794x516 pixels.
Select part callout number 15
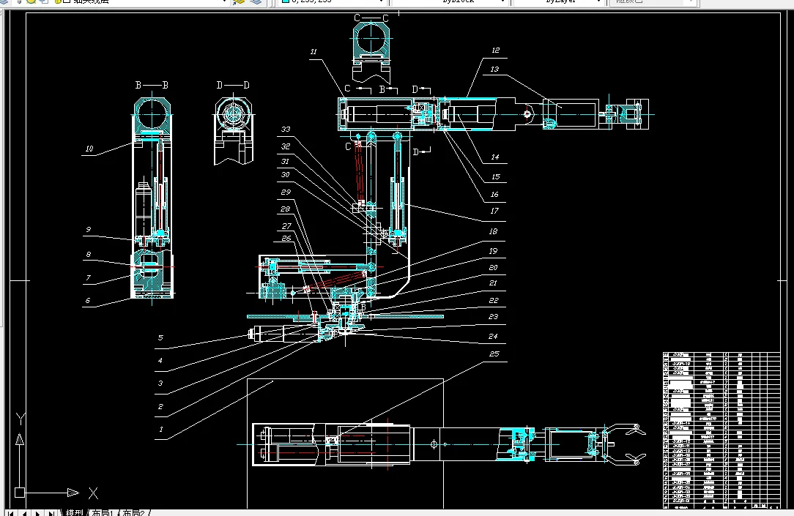(495, 177)
